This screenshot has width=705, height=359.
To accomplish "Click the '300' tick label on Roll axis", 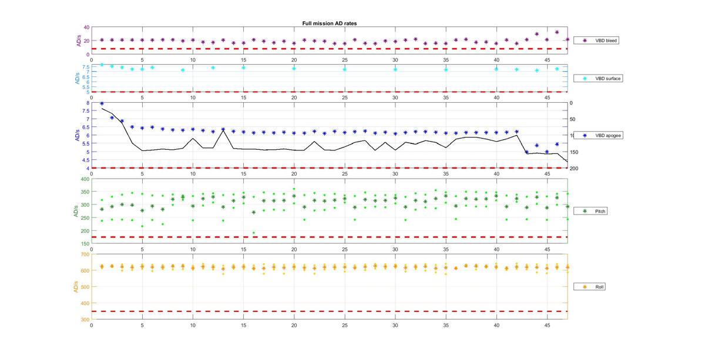I will tap(85, 319).
